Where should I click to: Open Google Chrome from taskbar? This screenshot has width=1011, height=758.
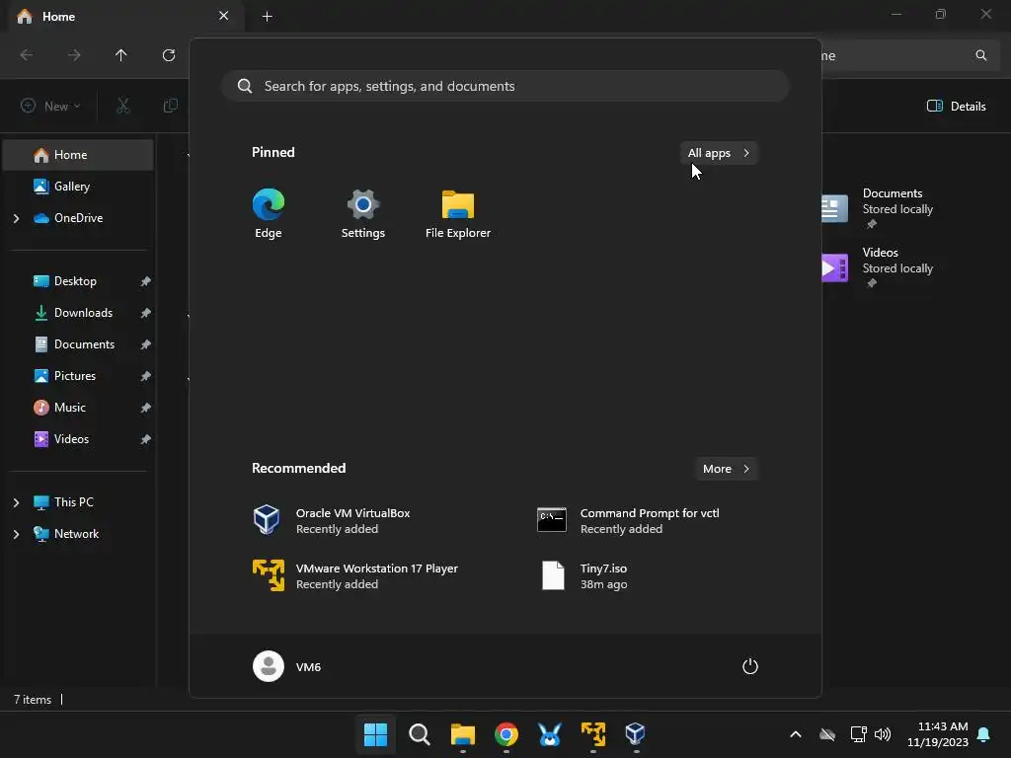click(x=506, y=733)
